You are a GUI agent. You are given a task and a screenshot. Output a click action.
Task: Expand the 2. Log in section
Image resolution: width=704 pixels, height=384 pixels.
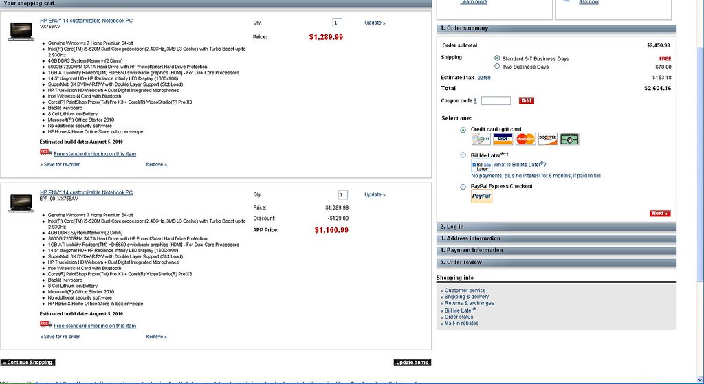556,227
